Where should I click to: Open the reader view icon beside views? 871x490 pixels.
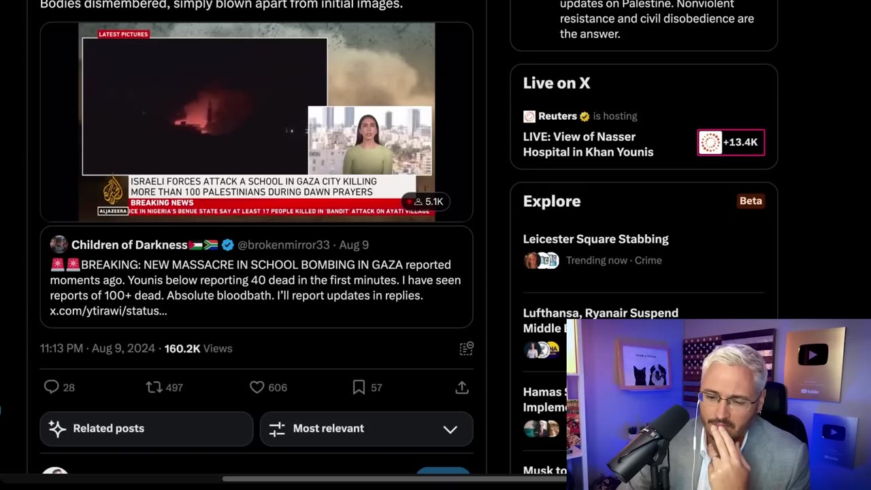[466, 348]
